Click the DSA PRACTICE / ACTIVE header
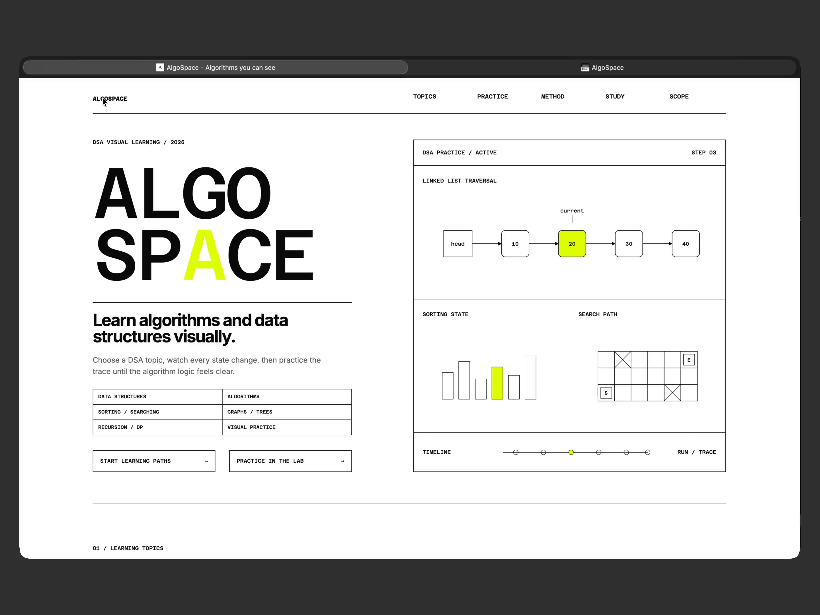 coord(459,152)
